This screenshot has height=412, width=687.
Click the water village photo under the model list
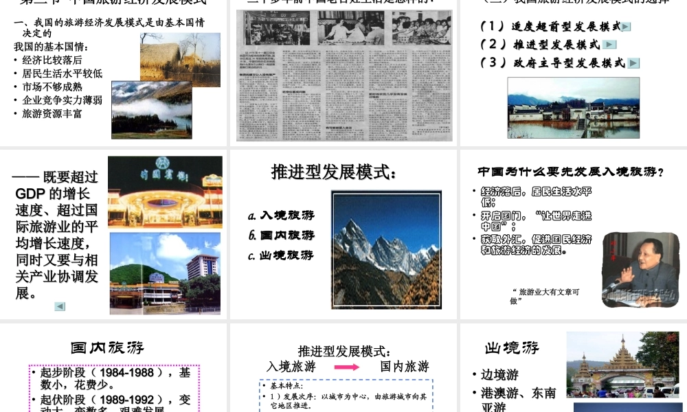coord(573,107)
